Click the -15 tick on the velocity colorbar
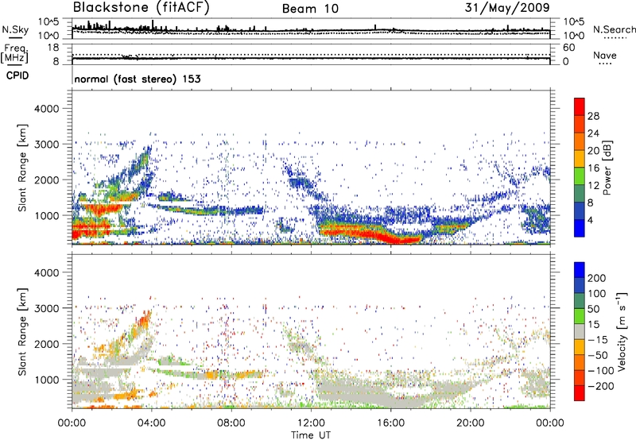636x440 pixels. (598, 339)
